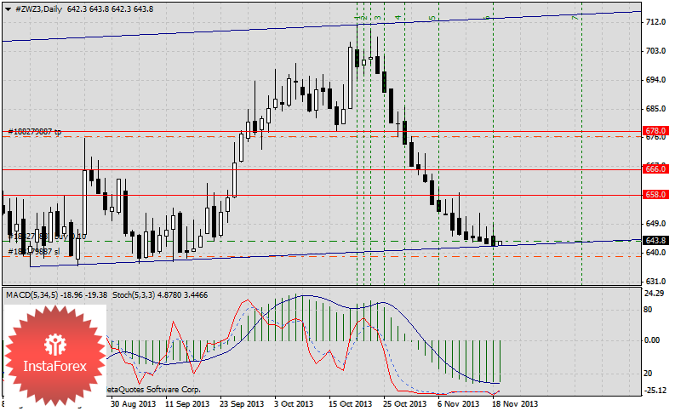Select Fibonacci time zone marker 5

pyautogui.click(x=432, y=18)
